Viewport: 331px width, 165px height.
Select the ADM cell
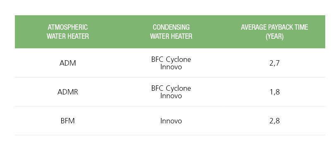[x=68, y=63]
